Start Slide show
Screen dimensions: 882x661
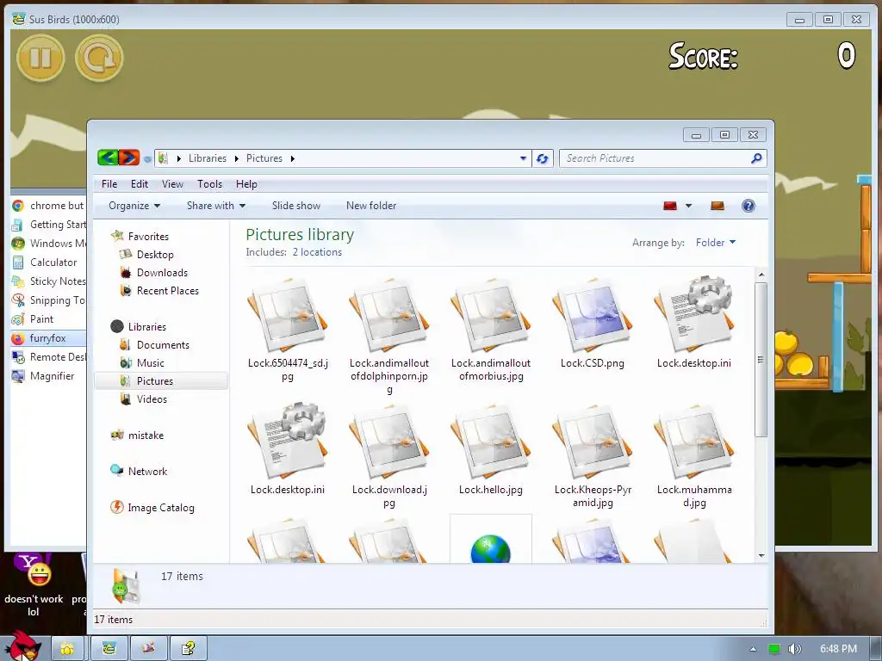pyautogui.click(x=296, y=206)
